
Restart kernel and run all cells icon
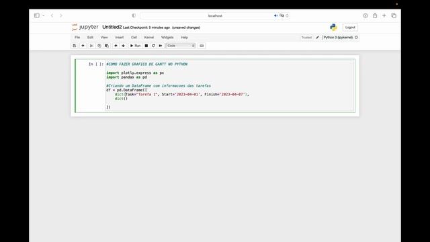pyautogui.click(x=161, y=46)
